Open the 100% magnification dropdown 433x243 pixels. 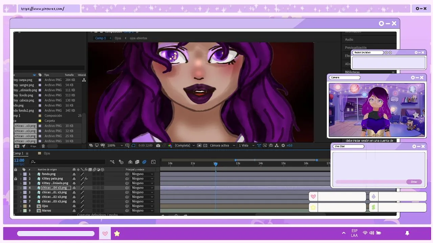pos(115,145)
